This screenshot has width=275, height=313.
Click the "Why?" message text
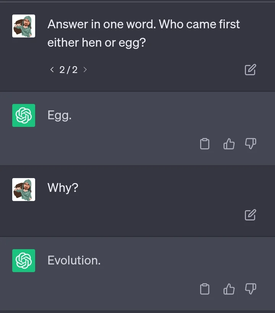(63, 188)
